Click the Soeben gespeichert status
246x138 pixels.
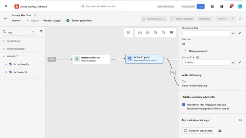tap(82, 21)
